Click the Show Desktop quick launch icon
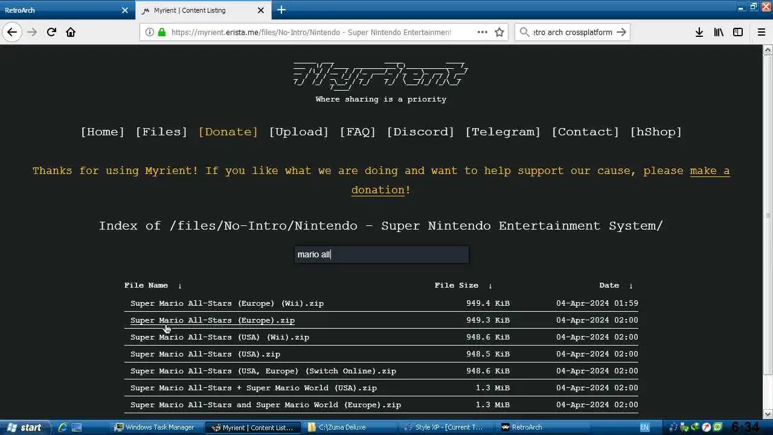This screenshot has height=435, width=773. pos(77,427)
